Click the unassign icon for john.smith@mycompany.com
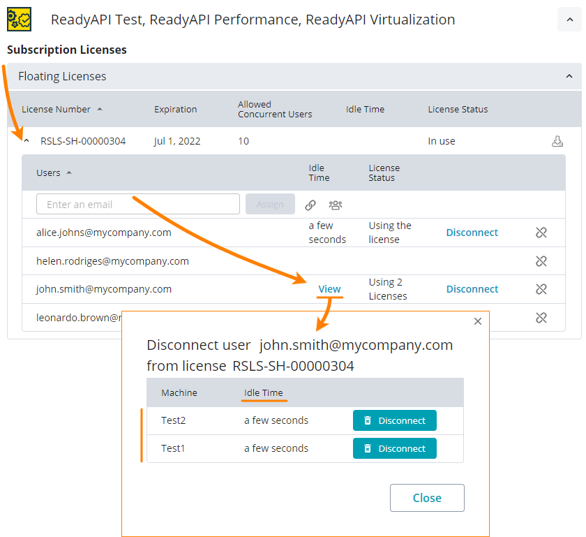This screenshot has height=537, width=586. 541,288
